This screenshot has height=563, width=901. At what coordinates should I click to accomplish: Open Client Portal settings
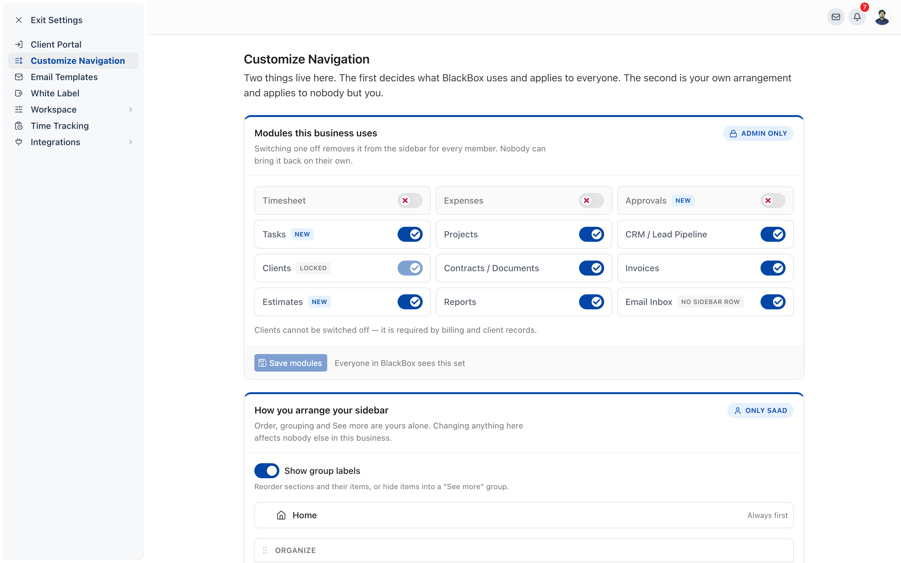point(73,44)
